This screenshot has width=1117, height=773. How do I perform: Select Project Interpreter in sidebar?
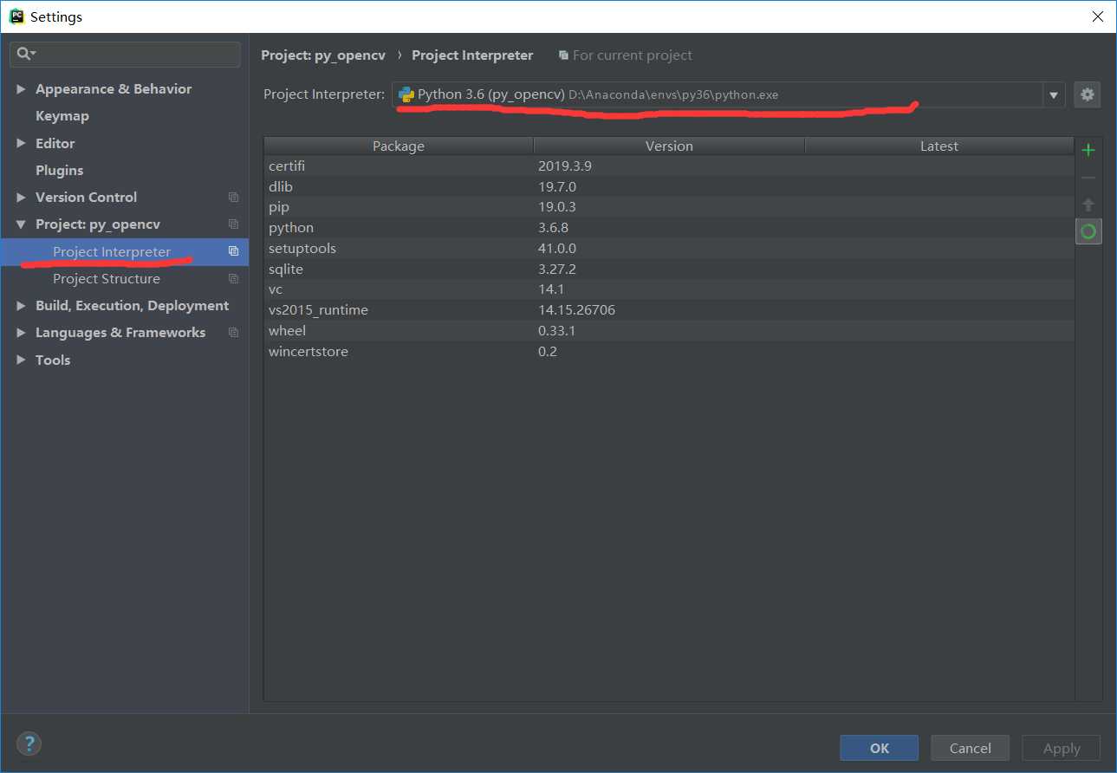[x=125, y=252]
